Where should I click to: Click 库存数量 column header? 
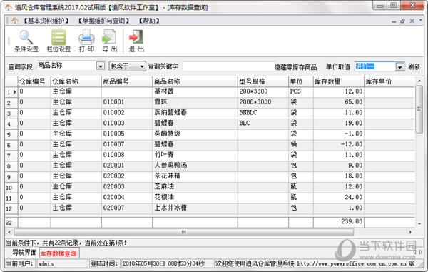tap(339, 81)
